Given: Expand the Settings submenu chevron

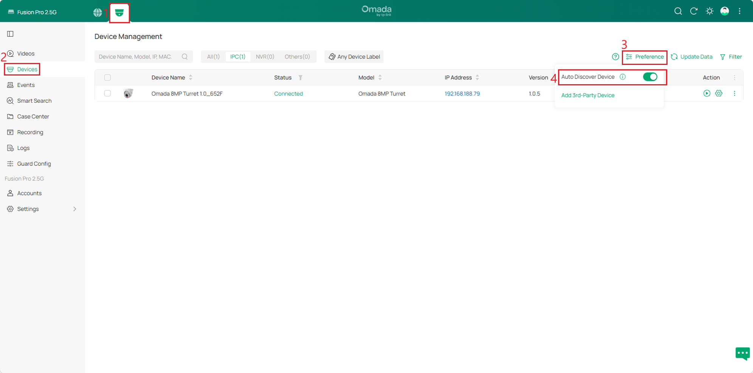Looking at the screenshot, I should point(74,209).
